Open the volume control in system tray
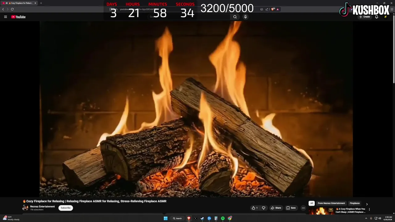This screenshot has width=395, height=222. [380, 218]
